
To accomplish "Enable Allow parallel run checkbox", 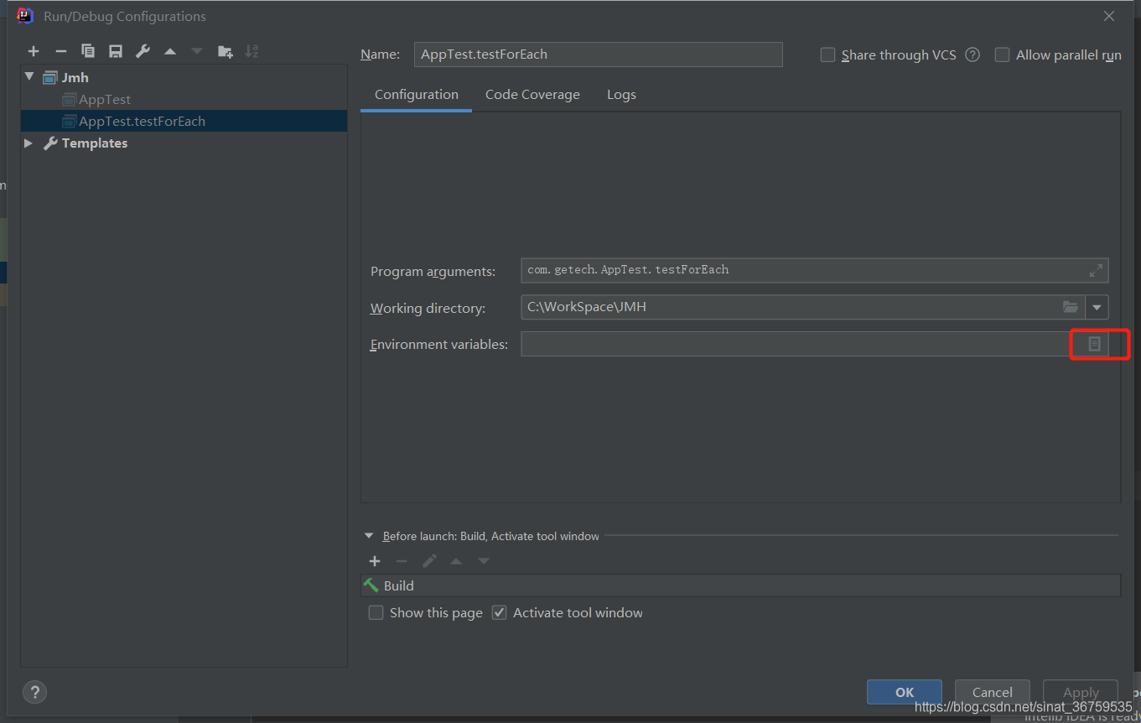I will (1002, 55).
